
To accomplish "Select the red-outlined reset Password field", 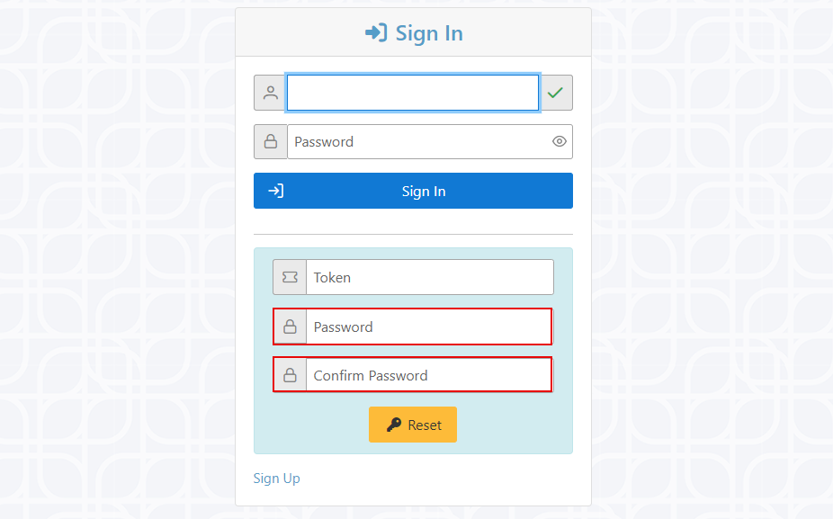I will pyautogui.click(x=428, y=327).
